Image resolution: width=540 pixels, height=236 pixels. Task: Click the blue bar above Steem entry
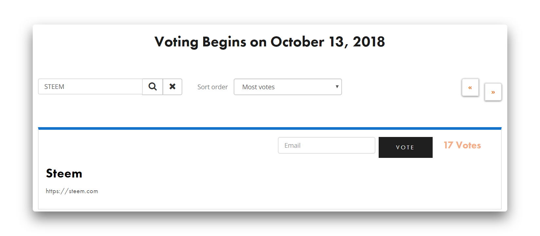[x=270, y=128]
